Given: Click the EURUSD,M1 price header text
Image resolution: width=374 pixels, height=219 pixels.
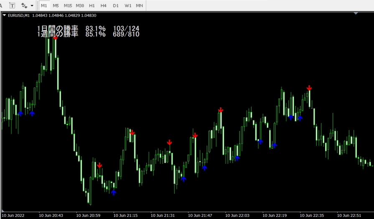Looking at the screenshot, I should click(52, 15).
